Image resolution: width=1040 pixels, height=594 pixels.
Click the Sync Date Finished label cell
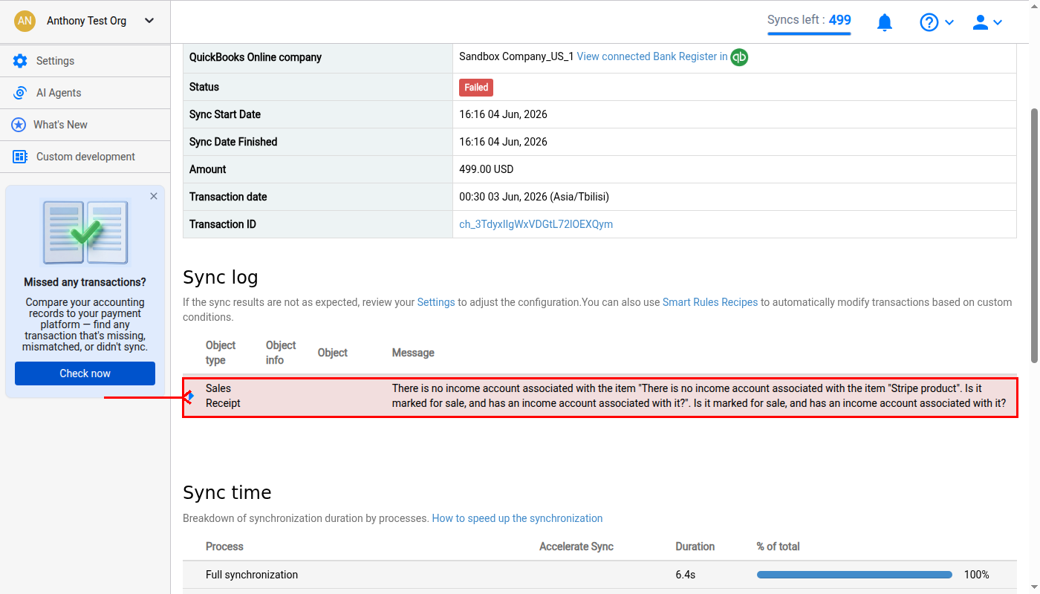point(318,142)
